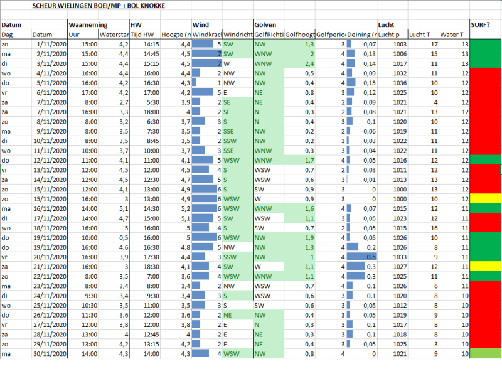The image size is (502, 386).
Task: Click the Lucht T column header
Action: coord(423,35)
